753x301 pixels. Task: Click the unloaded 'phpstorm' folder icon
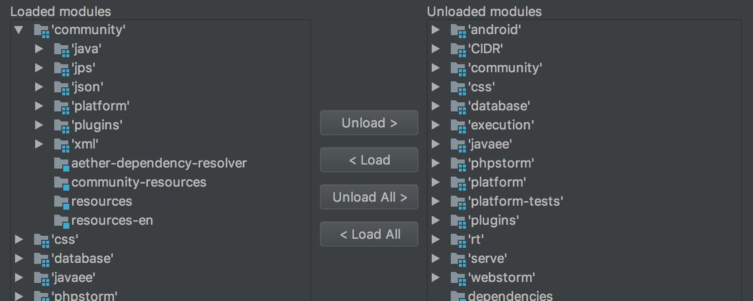[x=458, y=164]
